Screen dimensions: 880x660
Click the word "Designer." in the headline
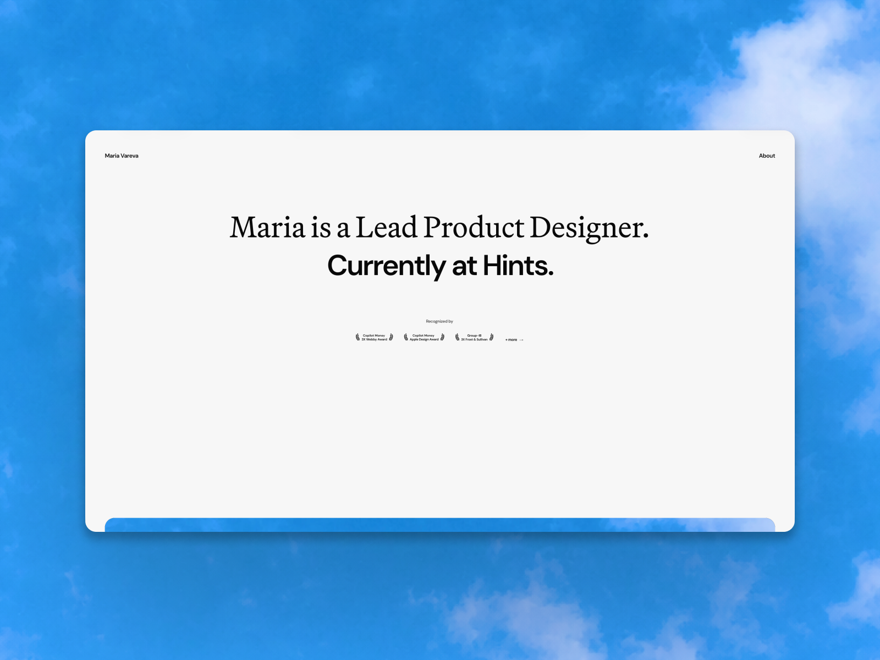click(589, 227)
